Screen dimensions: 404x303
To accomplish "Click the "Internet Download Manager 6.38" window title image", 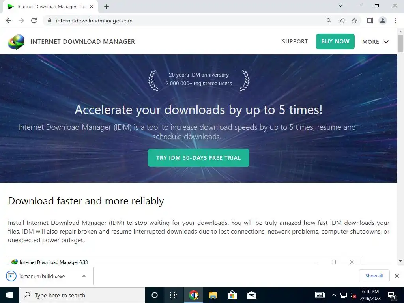I will [185, 261].
